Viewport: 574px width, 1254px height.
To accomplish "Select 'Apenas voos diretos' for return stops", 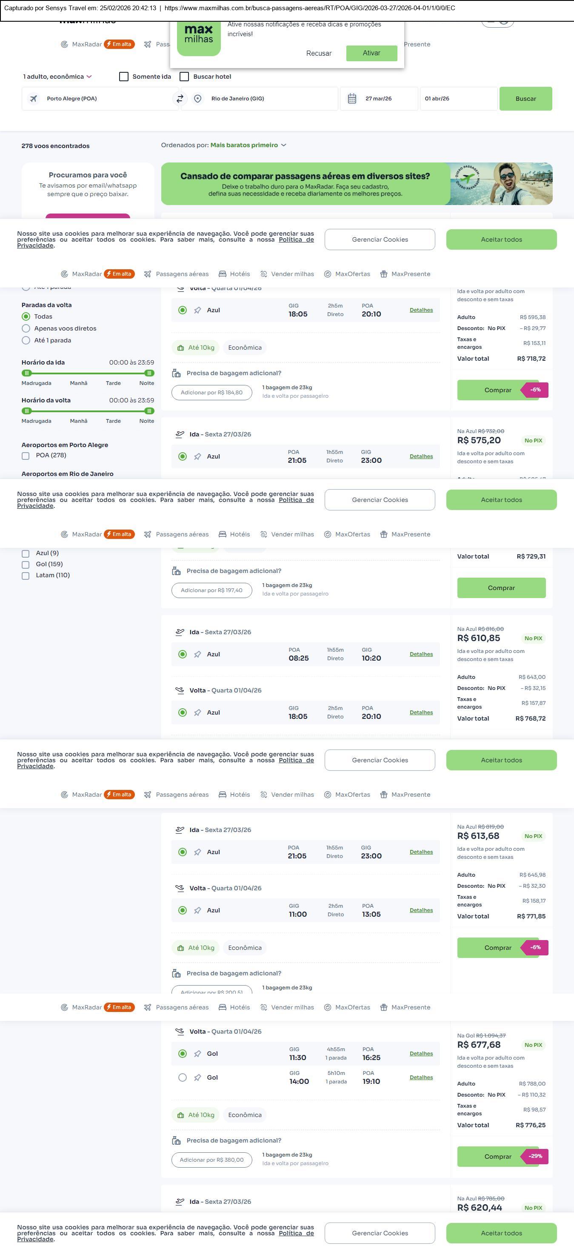I will click(26, 328).
